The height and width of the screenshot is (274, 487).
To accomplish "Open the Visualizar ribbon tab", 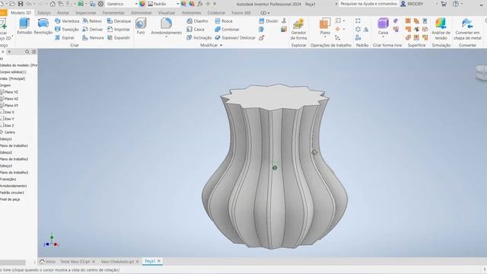I will coord(167,13).
